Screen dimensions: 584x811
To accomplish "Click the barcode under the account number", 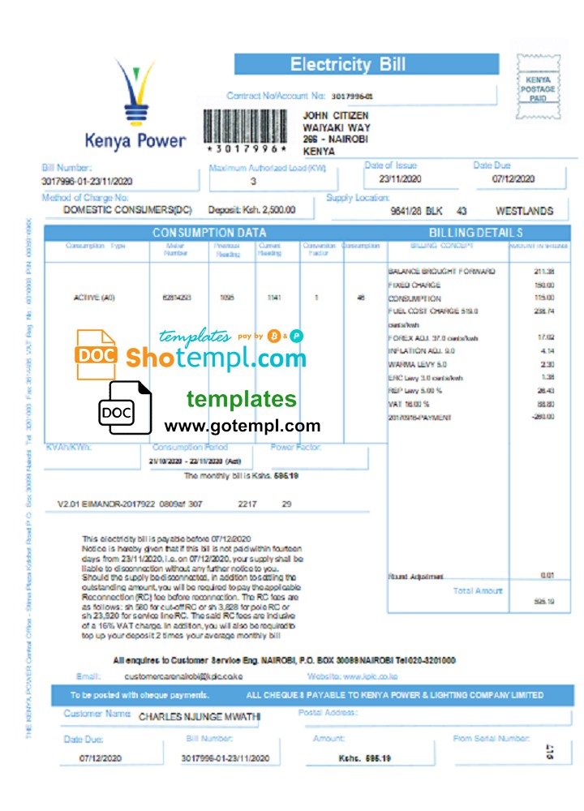I will (245, 127).
